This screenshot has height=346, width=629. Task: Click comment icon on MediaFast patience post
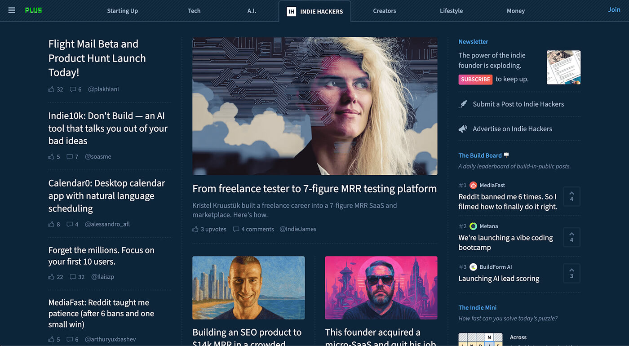(70, 340)
